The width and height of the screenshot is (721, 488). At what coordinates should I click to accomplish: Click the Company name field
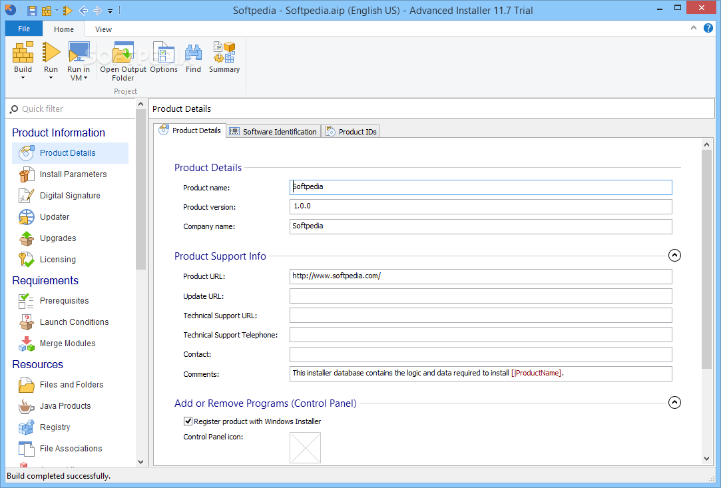[481, 226]
